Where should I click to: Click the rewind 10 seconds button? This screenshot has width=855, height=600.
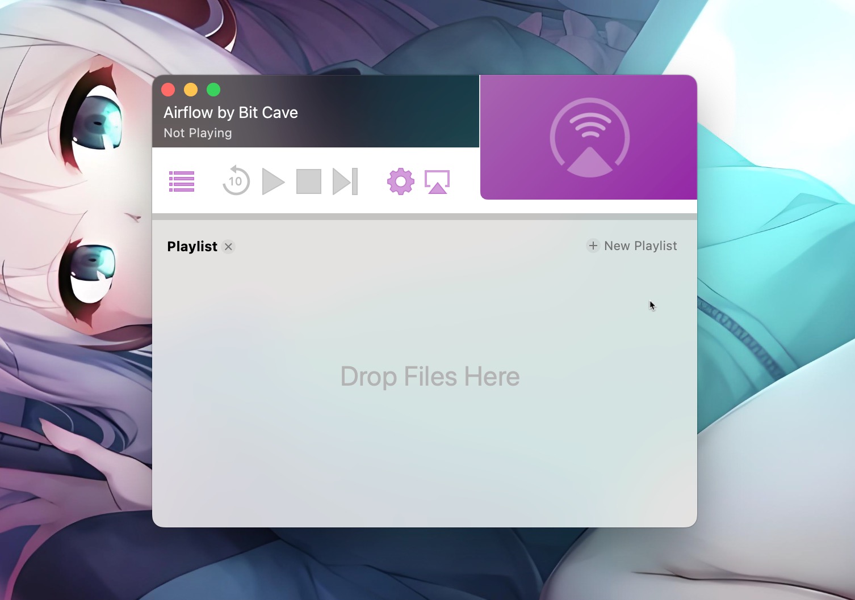pos(236,181)
